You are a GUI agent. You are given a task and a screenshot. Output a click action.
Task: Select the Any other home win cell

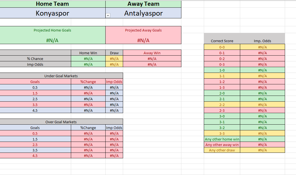coord(222,139)
